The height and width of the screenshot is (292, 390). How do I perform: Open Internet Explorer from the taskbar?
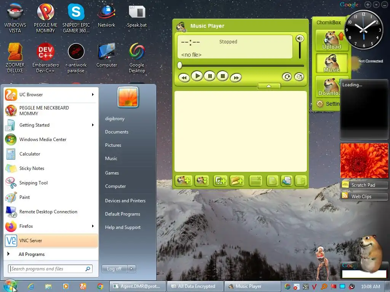click(x=31, y=286)
